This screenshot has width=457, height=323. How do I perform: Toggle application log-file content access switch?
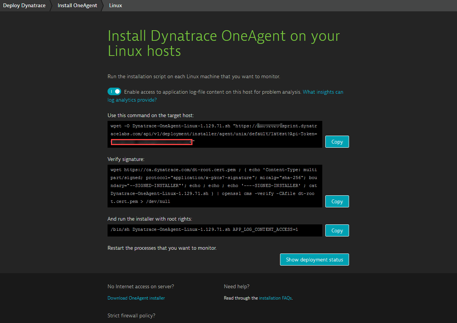pyautogui.click(x=114, y=91)
